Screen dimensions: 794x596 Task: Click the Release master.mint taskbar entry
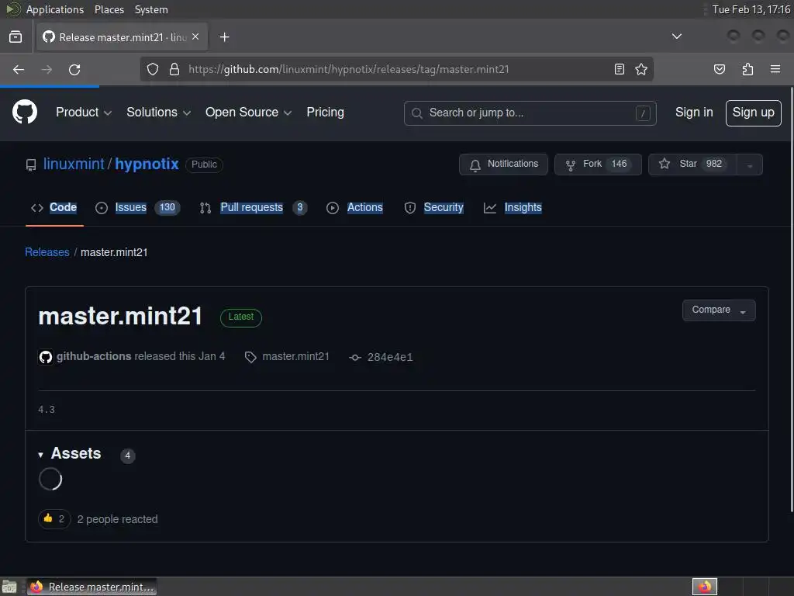[x=91, y=587]
